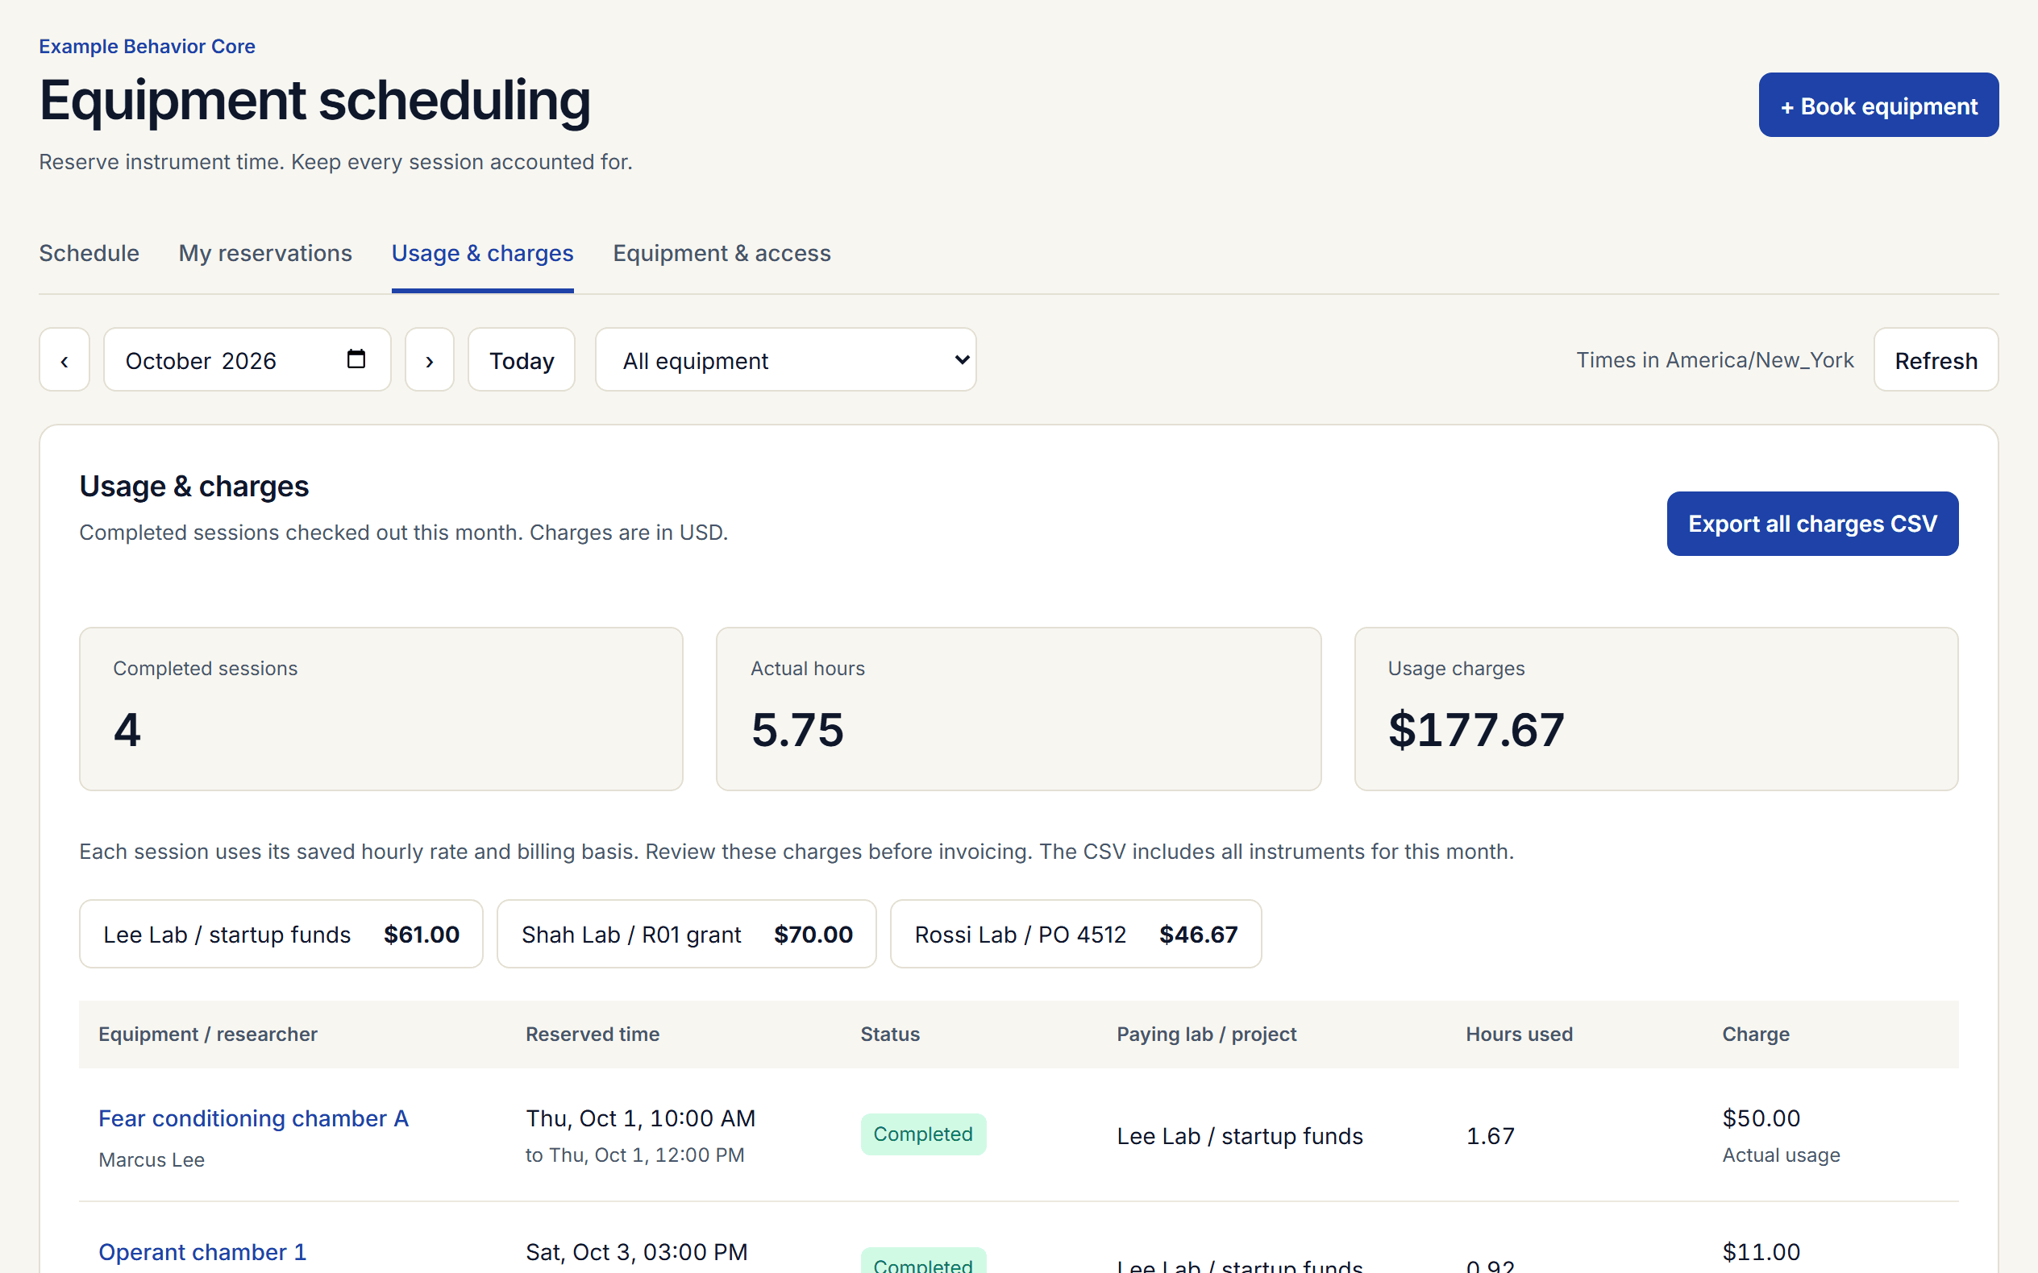
Task: Click the Actual hours card showing 5.75
Action: point(1018,709)
